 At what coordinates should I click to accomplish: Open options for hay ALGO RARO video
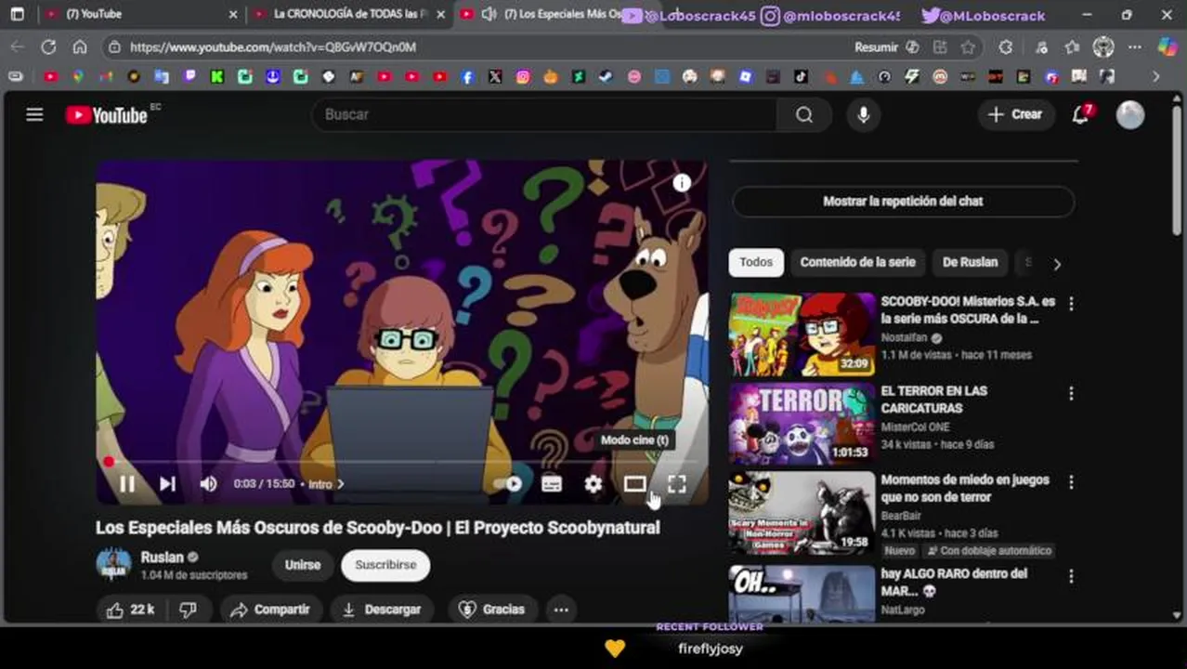[1071, 576]
